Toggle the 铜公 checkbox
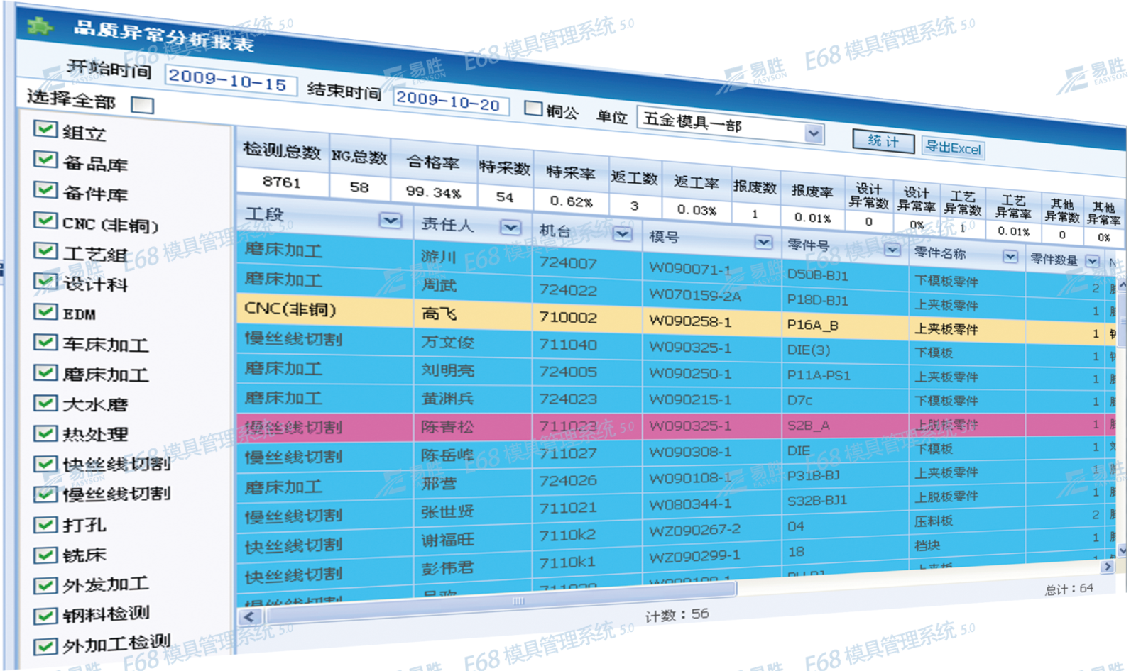The height and width of the screenshot is (671, 1136). (533, 109)
